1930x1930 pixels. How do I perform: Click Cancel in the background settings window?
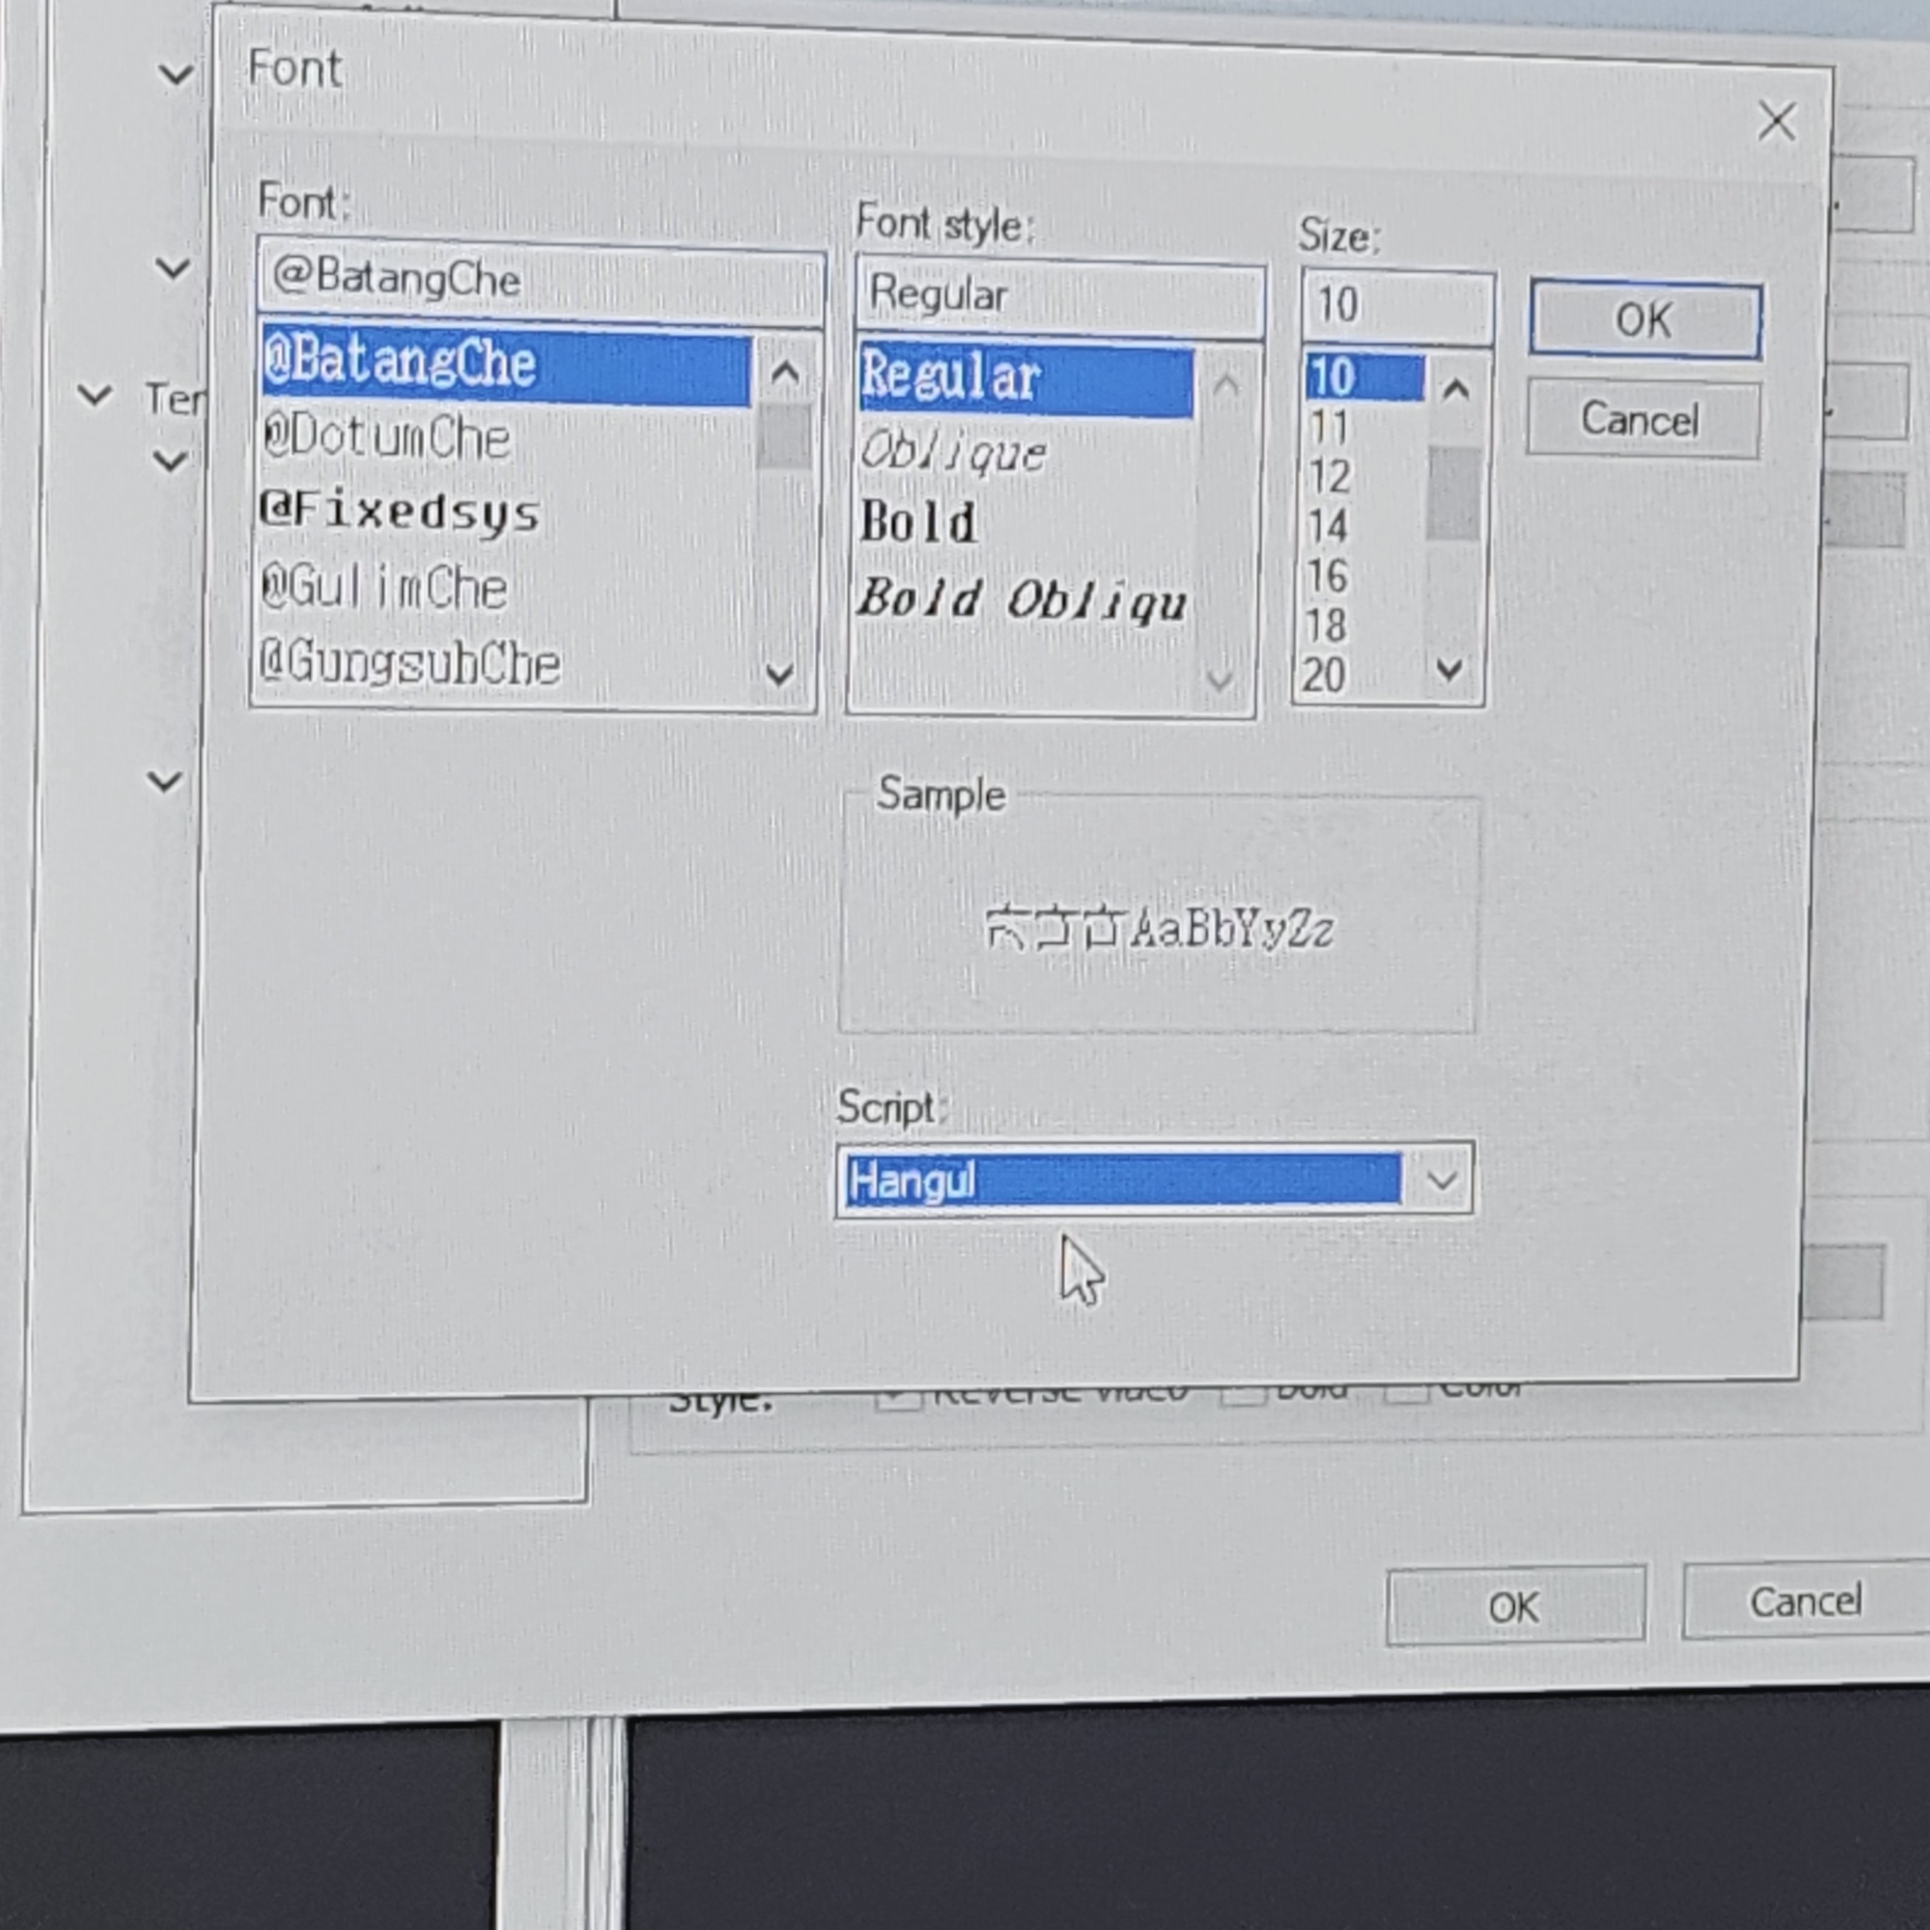[1805, 1601]
